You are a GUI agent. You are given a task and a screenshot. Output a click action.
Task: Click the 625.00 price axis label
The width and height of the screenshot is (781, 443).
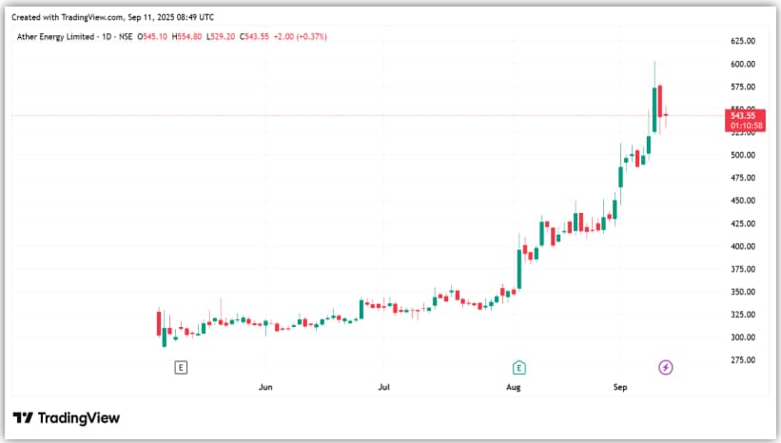coord(743,42)
